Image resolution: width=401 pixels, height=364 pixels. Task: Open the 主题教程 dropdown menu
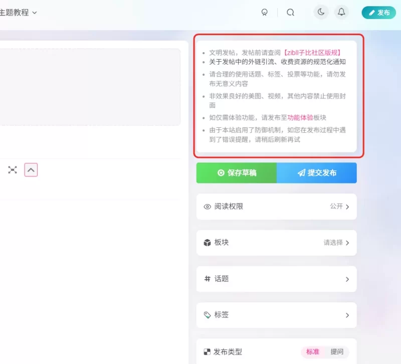(x=18, y=12)
